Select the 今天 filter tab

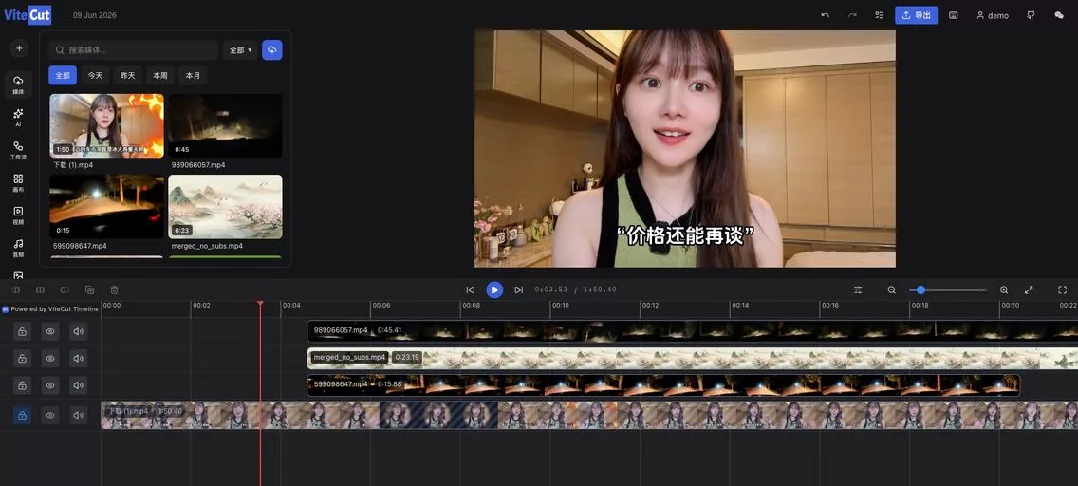tap(95, 76)
